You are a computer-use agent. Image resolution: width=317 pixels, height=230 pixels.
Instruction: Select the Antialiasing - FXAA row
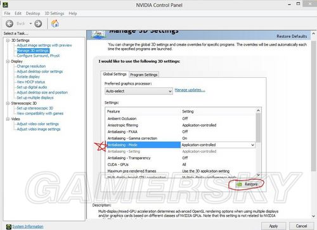[x=180, y=131]
